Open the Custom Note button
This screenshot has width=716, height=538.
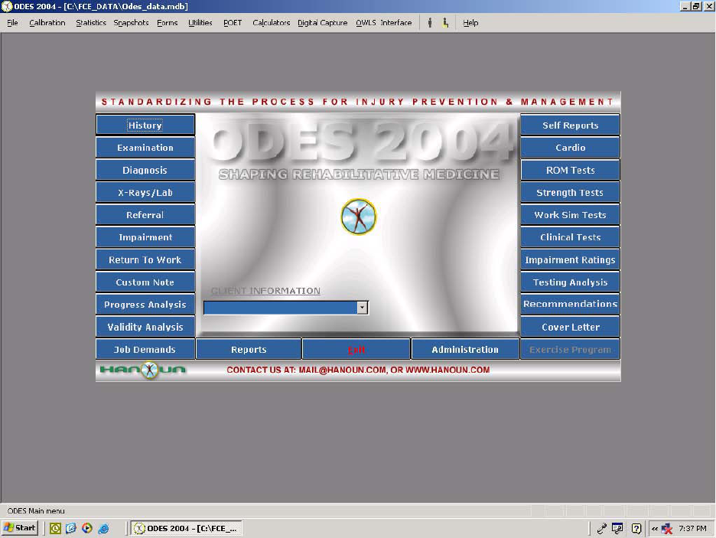point(145,282)
